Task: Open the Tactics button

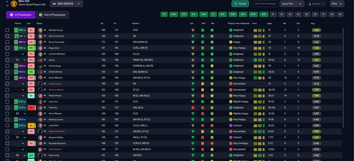Action: (240, 4)
